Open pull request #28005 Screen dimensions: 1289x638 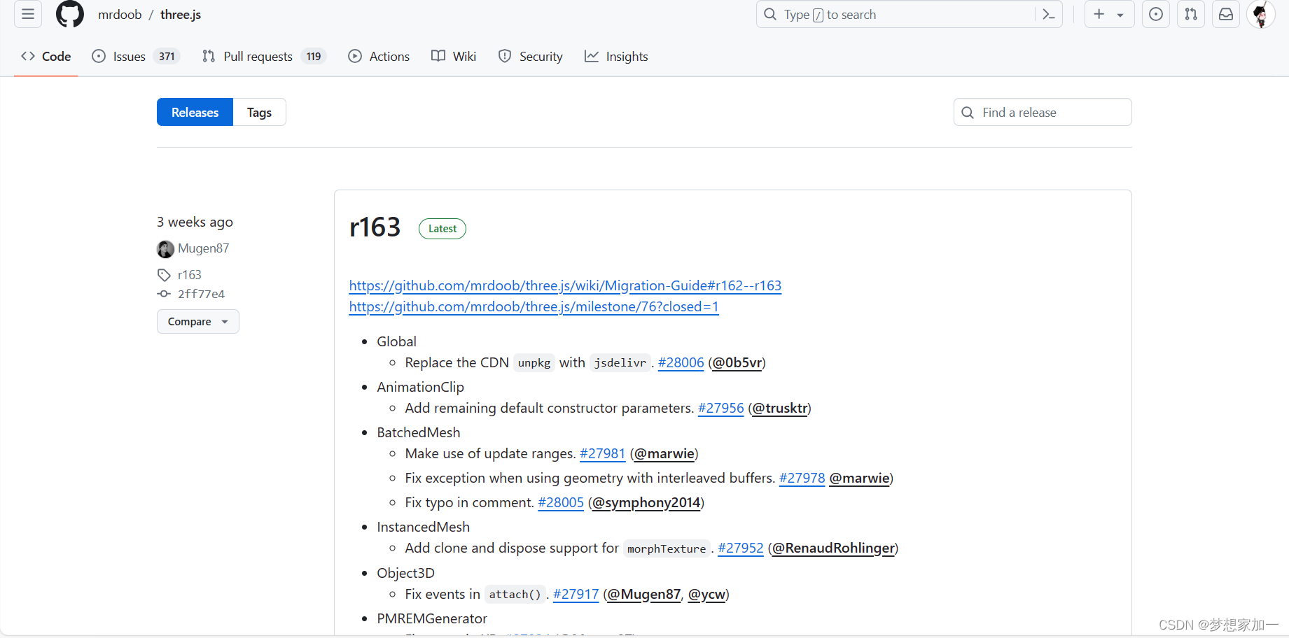coord(560,502)
